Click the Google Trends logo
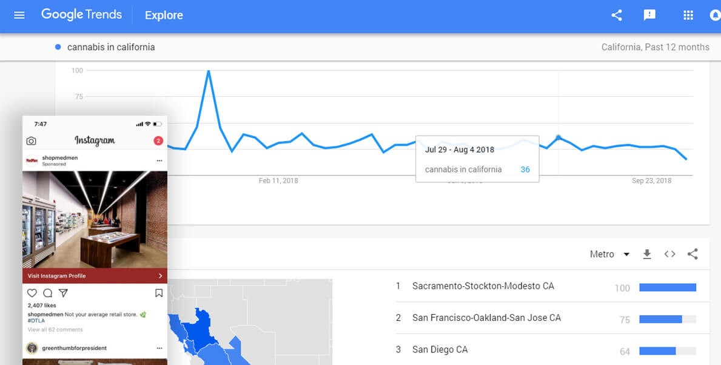The height and width of the screenshot is (365, 721). [x=81, y=15]
